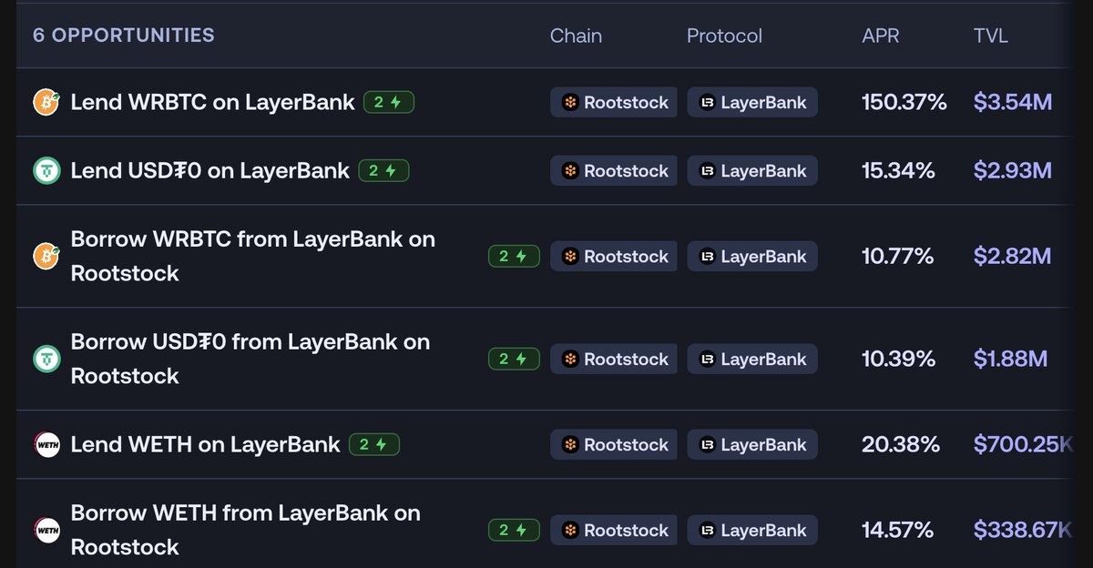Image resolution: width=1093 pixels, height=568 pixels.
Task: Sort opportunities by the APR column header
Action: [x=881, y=35]
